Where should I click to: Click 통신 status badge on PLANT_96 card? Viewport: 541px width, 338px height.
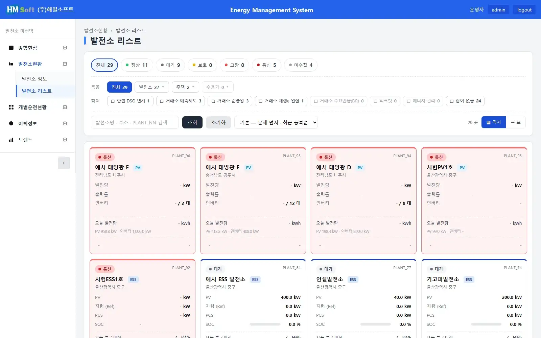(x=105, y=157)
